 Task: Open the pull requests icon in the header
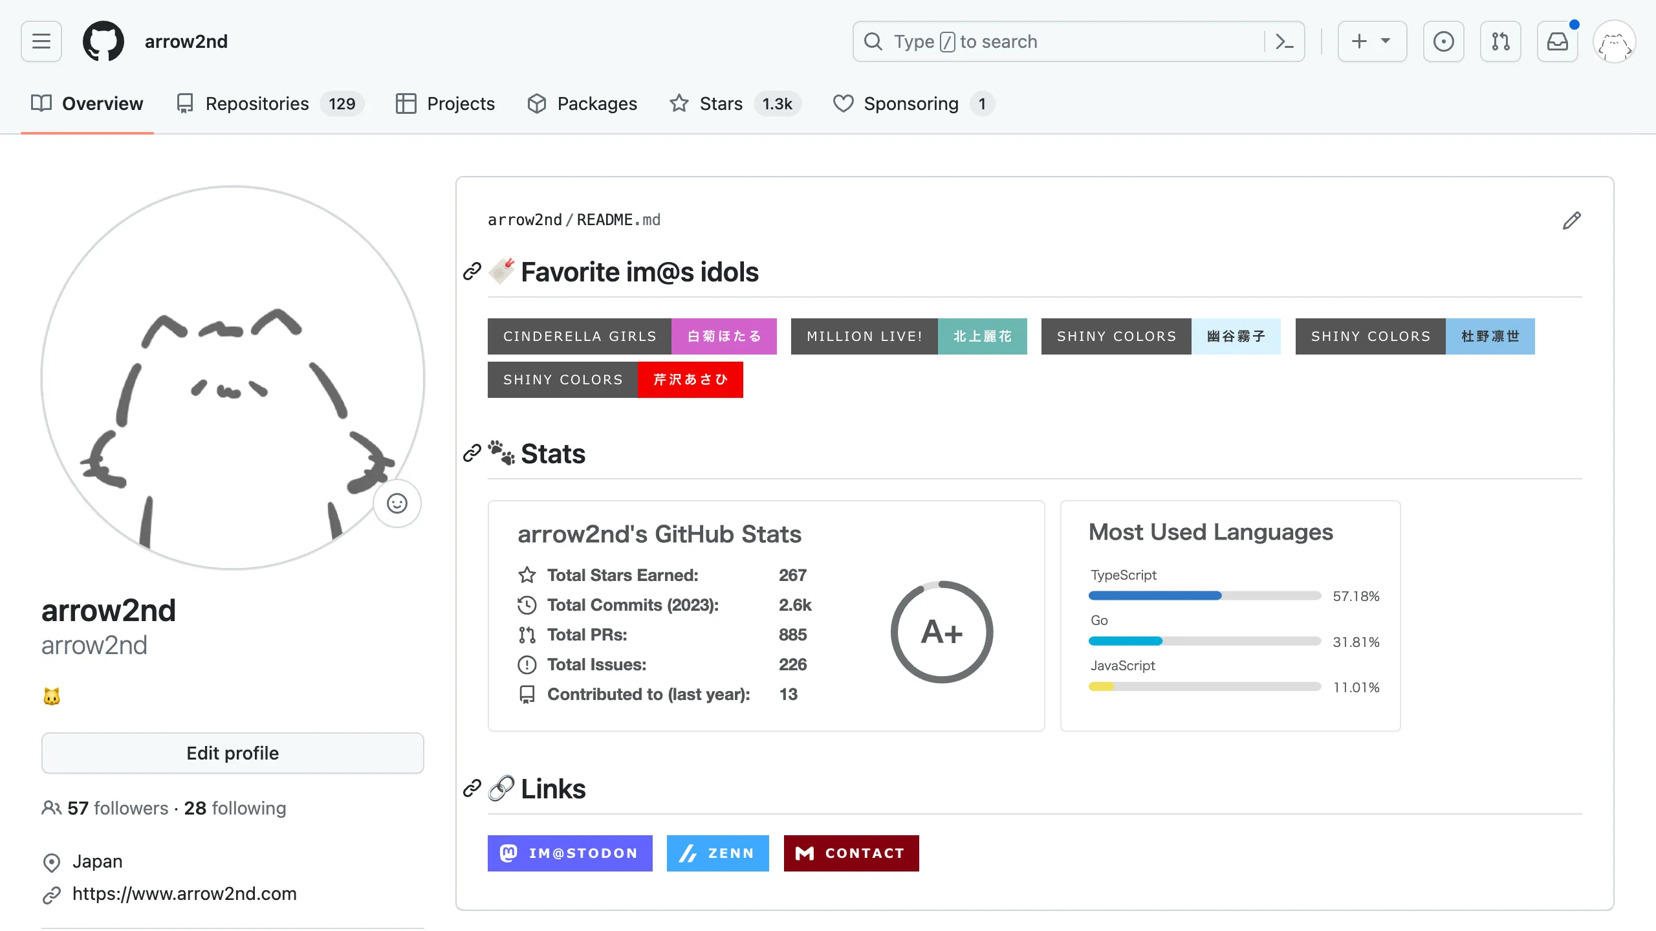pos(1500,41)
